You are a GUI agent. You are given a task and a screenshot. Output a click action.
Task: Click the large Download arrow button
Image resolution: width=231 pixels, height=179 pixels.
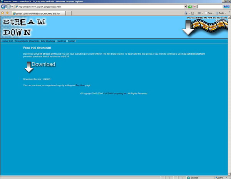point(40,67)
